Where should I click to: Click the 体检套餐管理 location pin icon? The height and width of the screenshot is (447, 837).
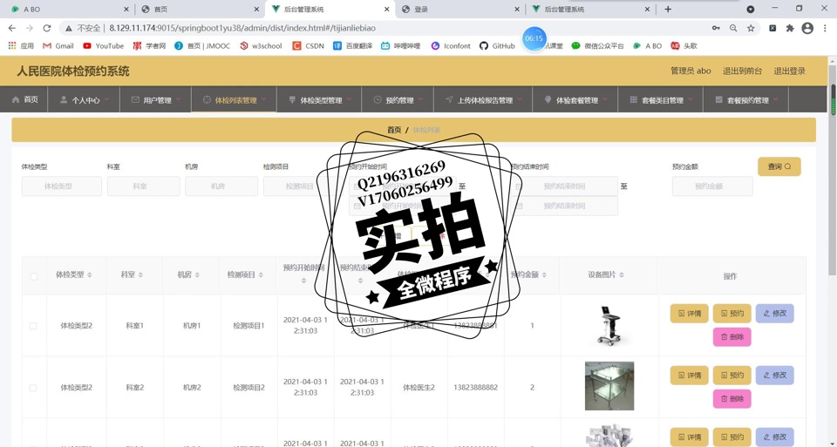[x=548, y=100]
